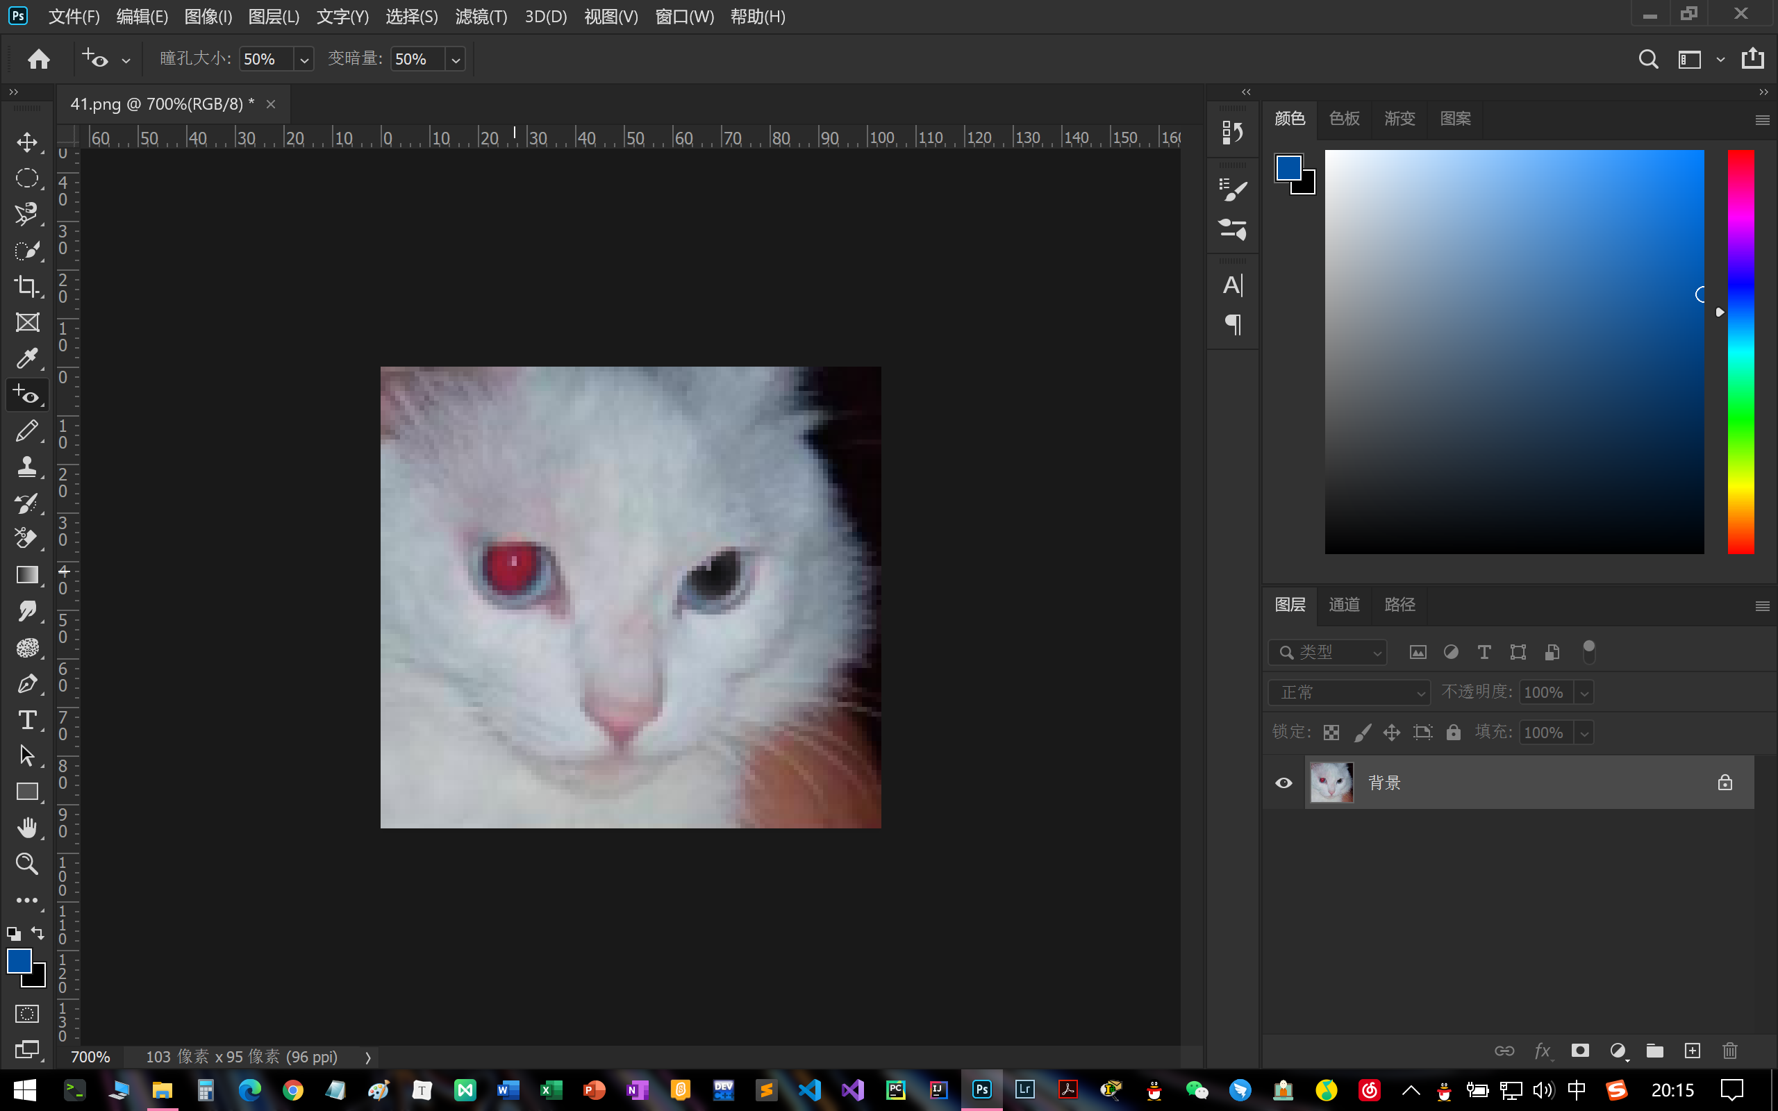
Task: Select the Elliptical Marquee tool
Action: point(27,178)
